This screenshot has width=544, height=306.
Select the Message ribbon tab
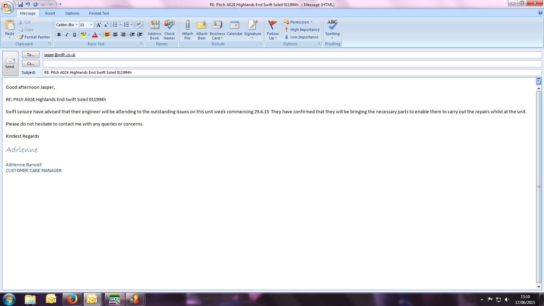(28, 13)
